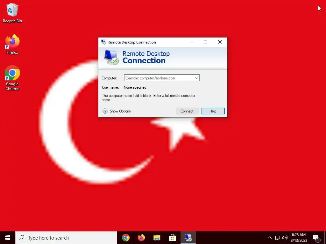Open the Windows Start menu
The width and height of the screenshot is (326, 244).
click(x=8, y=238)
